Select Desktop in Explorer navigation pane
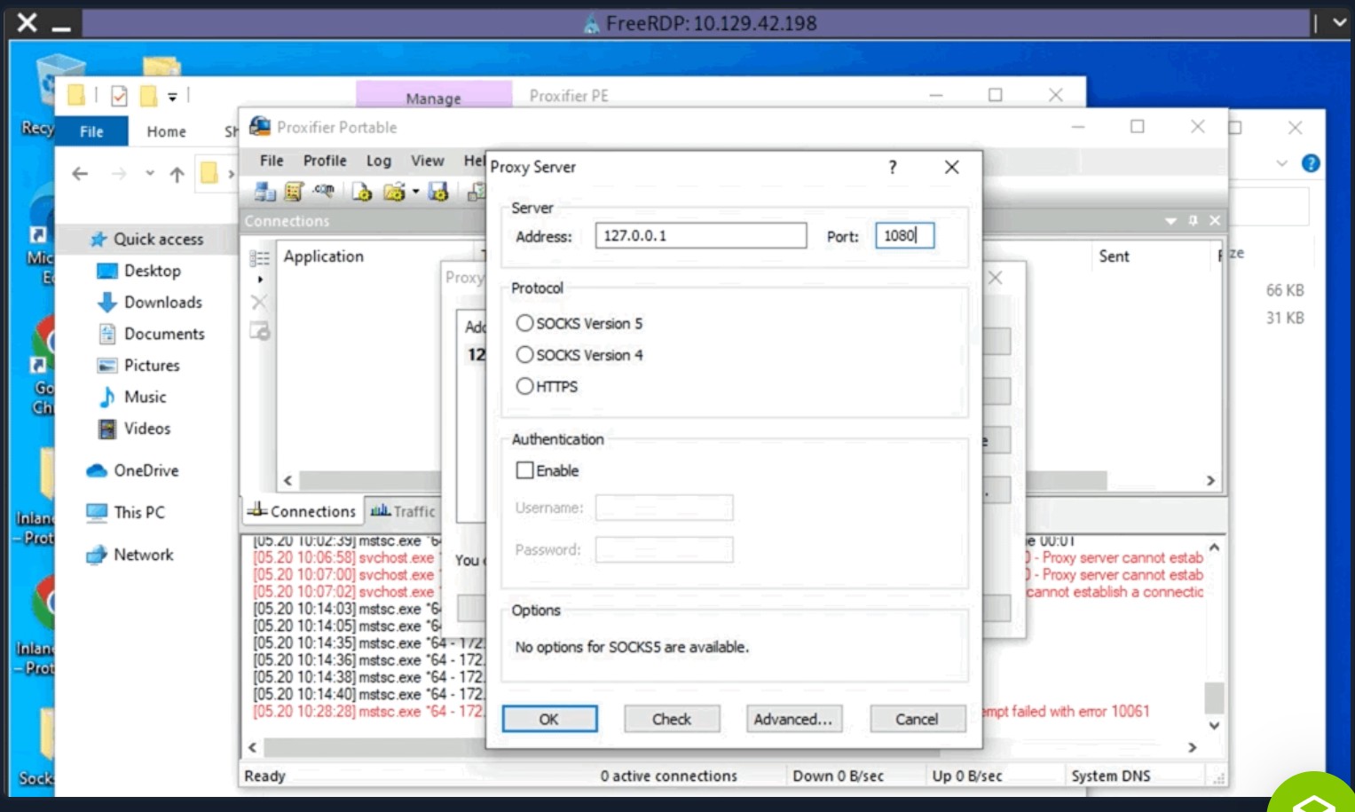 click(x=138, y=271)
